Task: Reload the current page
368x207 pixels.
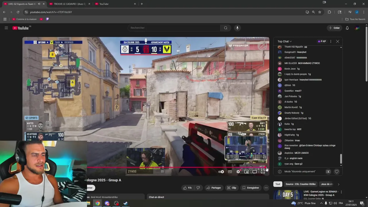Action: pyautogui.click(x=18, y=12)
